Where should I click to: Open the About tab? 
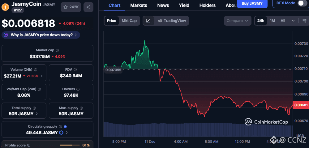pyautogui.click(x=231, y=5)
